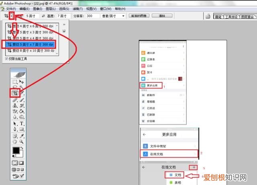Switch to the 工具预设 palette tab

[x=231, y=17]
